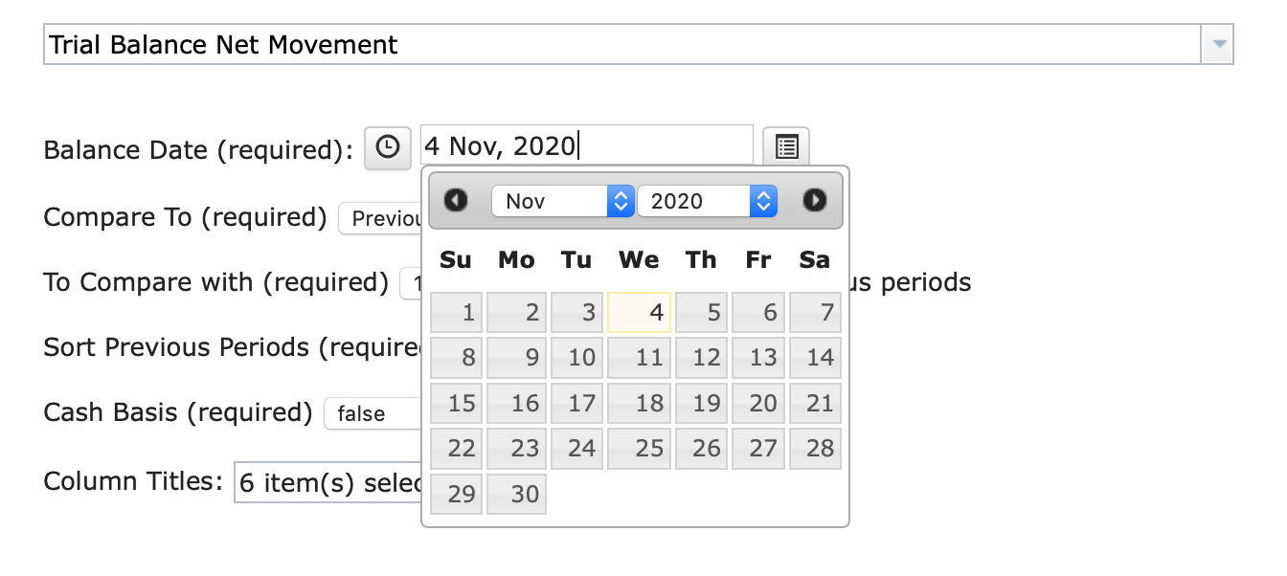Go to previous month in calendar
Screen dimensions: 1287x576
456,200
